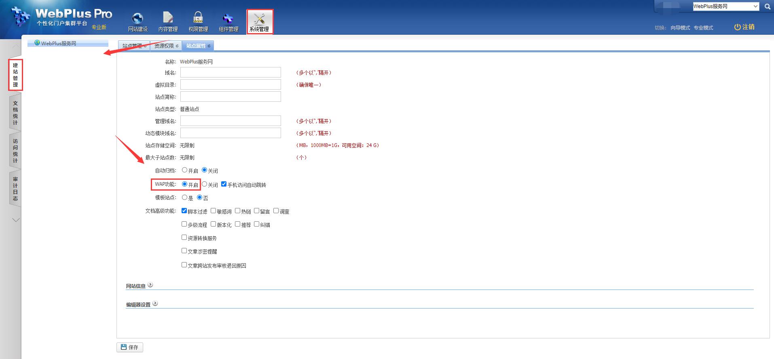
Task: Click the 域名 input field
Action: 231,73
